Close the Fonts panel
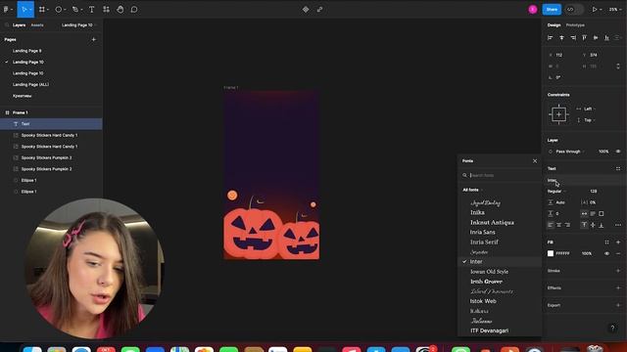Image resolution: width=627 pixels, height=352 pixels. tap(535, 160)
